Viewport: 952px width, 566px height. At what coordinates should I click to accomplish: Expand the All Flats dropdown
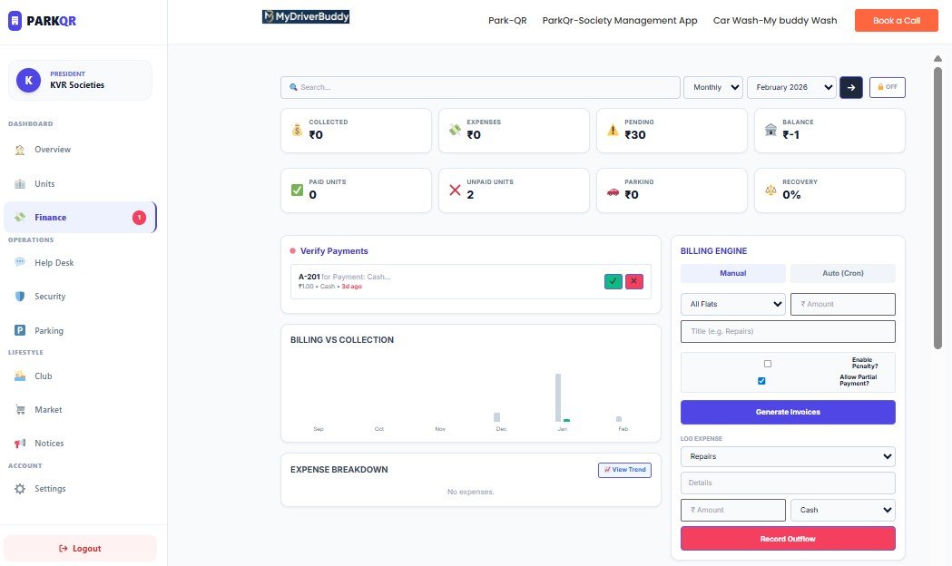point(733,305)
